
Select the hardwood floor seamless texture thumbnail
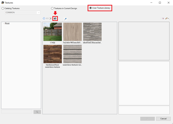click(x=53, y=54)
